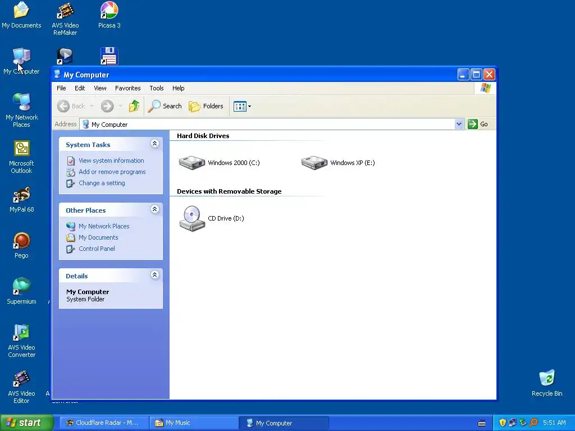Select the AVS Video Converter desktop icon

tap(22, 341)
